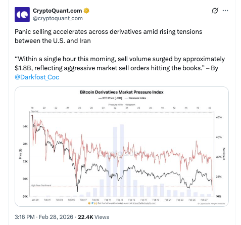Open the 3:16 PM Feb 28, 2026 timestamp
241x225 pixels.
point(44,217)
